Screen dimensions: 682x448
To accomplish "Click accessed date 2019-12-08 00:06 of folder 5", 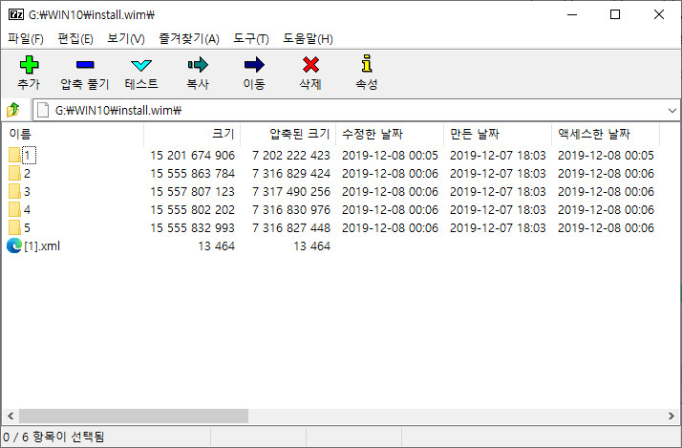I will 606,228.
